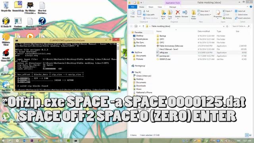Open Nathaniel's iPhone in navigation pane
This screenshot has width=254, height=143.
pos(144,93)
